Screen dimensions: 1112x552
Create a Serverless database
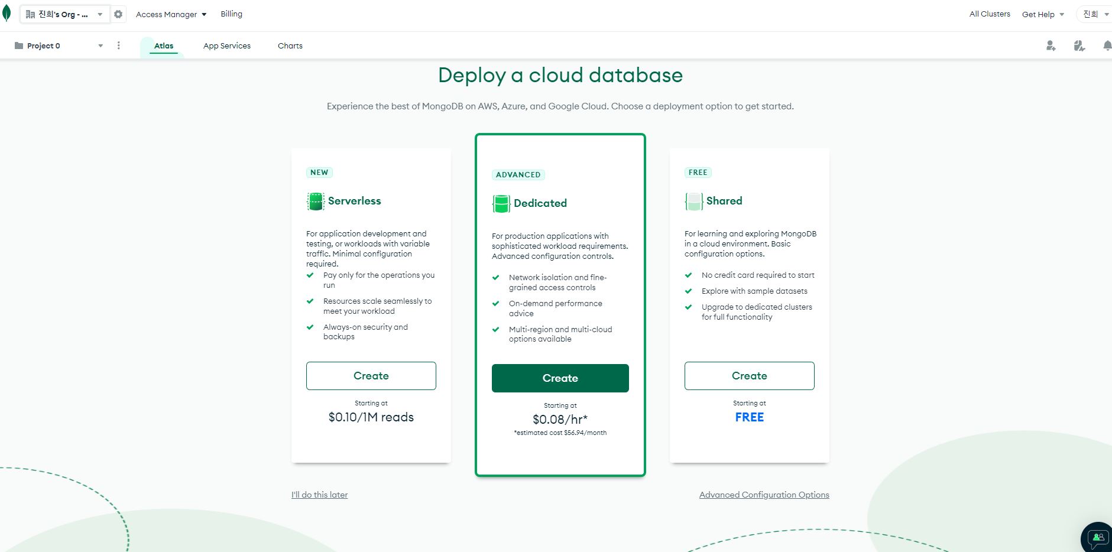click(371, 376)
